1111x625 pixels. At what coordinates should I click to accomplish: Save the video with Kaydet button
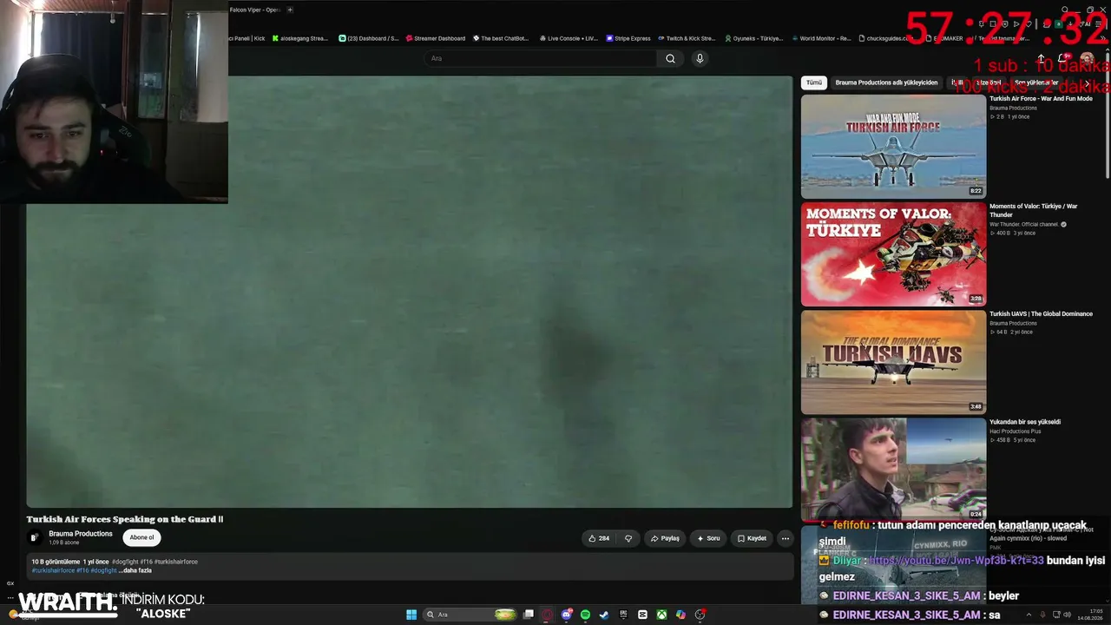(x=752, y=538)
